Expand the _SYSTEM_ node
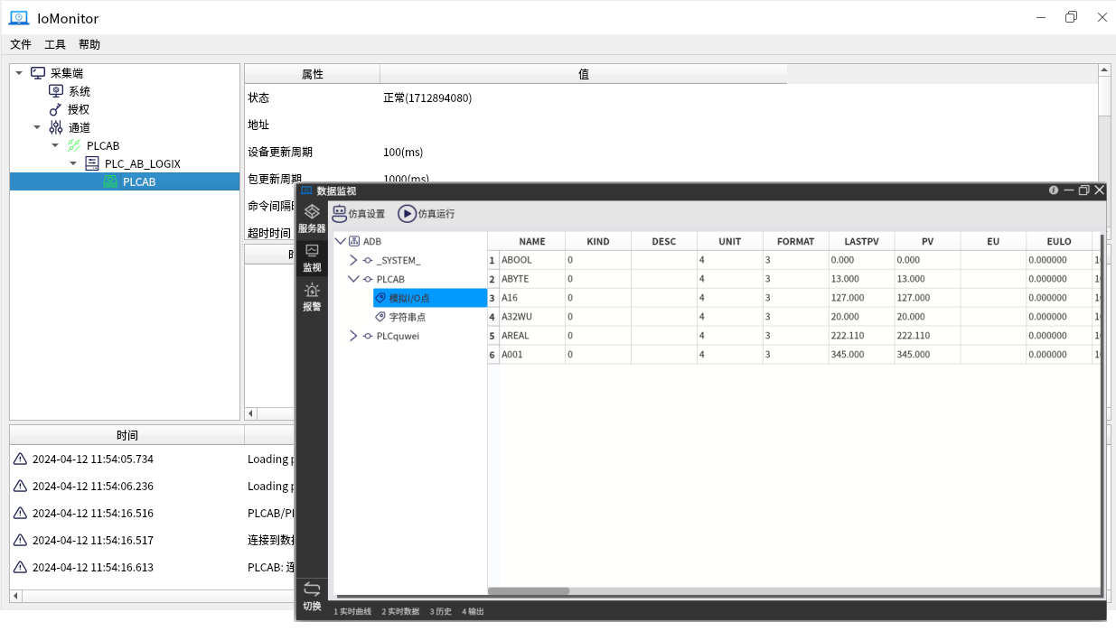Image resolution: width=1116 pixels, height=631 pixels. (x=353, y=260)
